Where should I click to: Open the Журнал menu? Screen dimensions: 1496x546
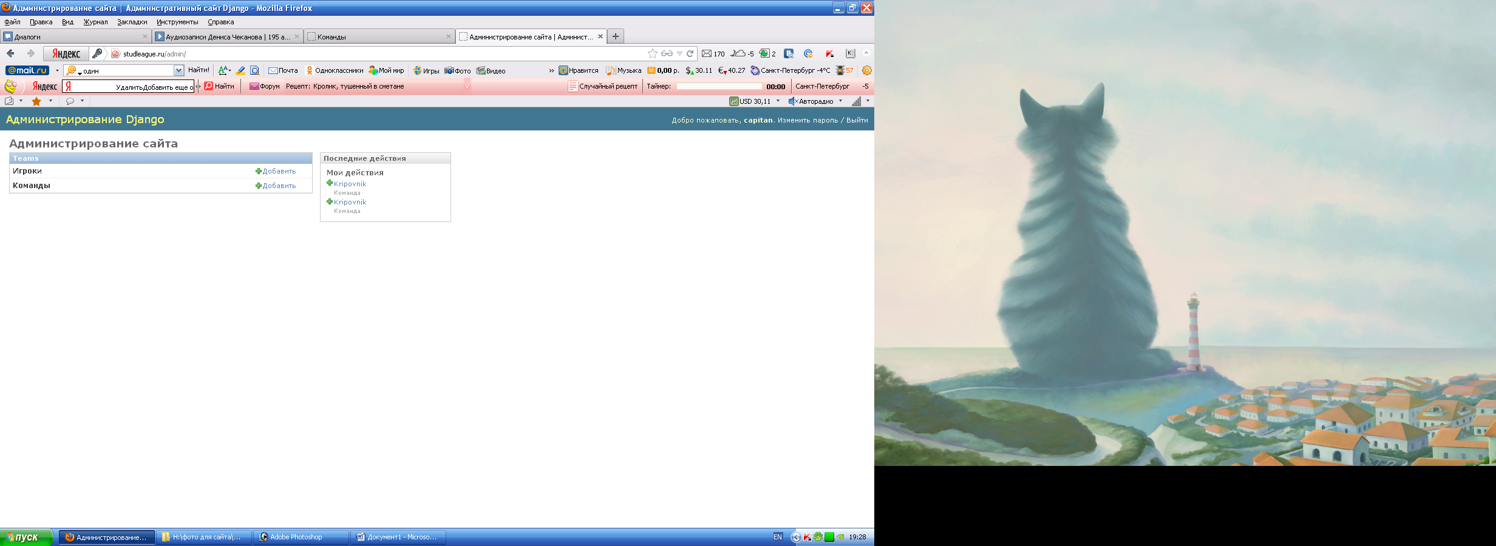(x=95, y=22)
